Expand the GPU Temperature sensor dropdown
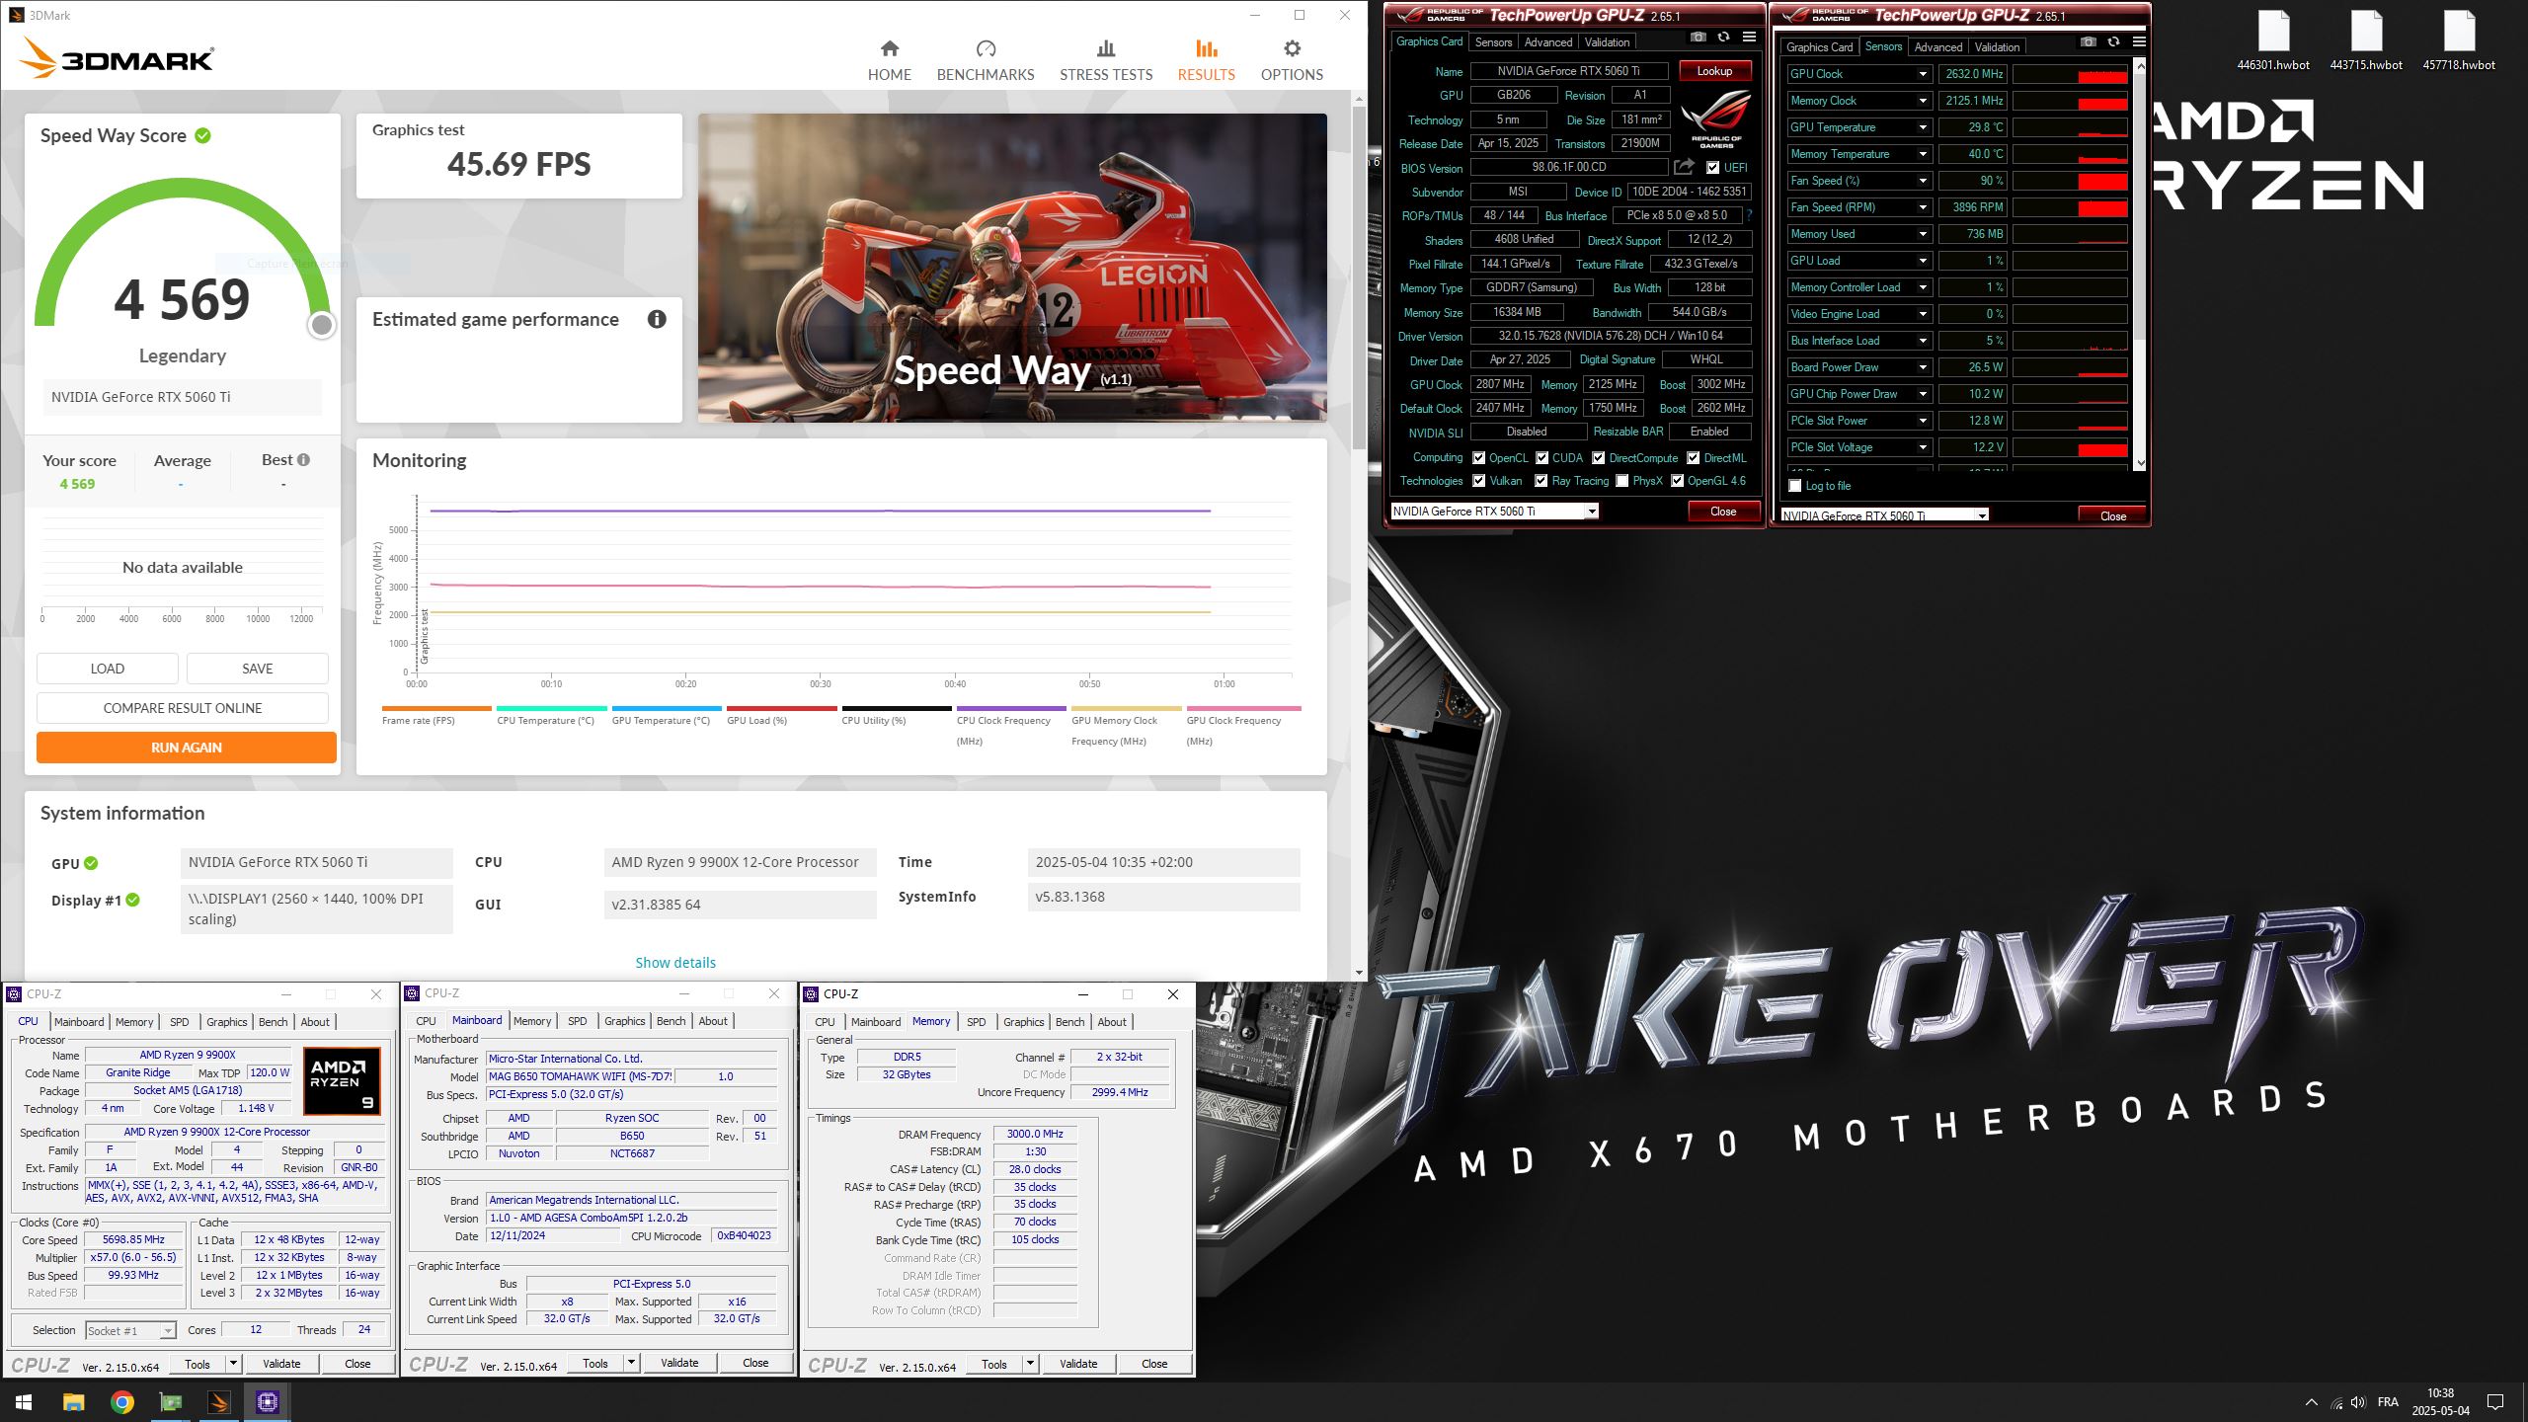The width and height of the screenshot is (2528, 1422). point(1922,127)
